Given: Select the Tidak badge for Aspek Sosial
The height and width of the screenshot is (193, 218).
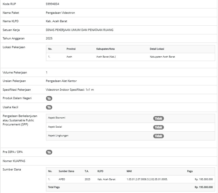Looking at the screenshot, I should click(x=158, y=127).
